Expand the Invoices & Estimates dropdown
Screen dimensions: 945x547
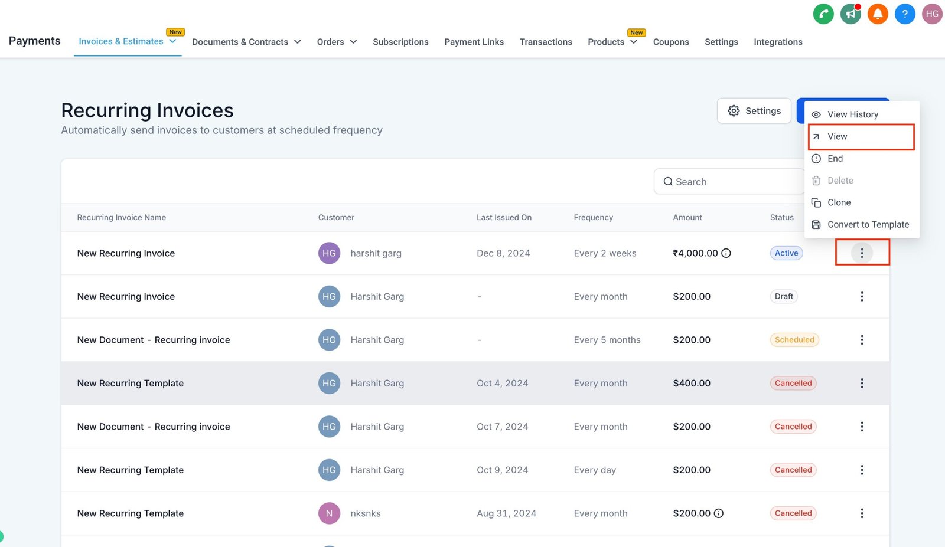(172, 42)
